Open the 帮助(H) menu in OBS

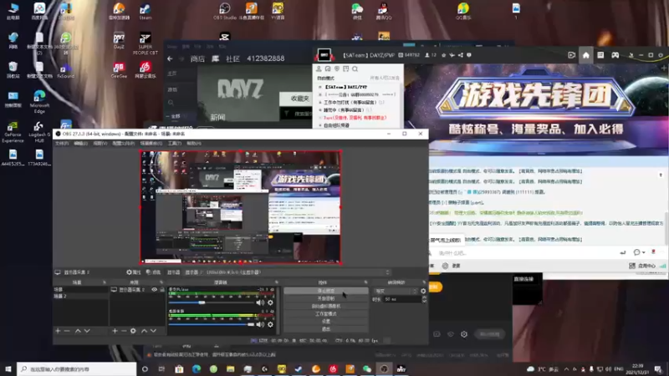tap(194, 143)
